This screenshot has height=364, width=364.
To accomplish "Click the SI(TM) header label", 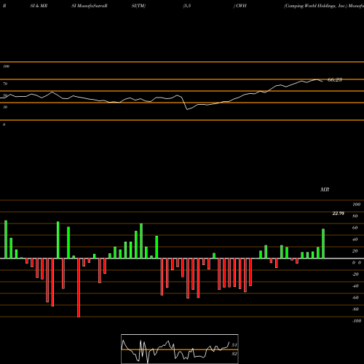I will (x=138, y=6).
